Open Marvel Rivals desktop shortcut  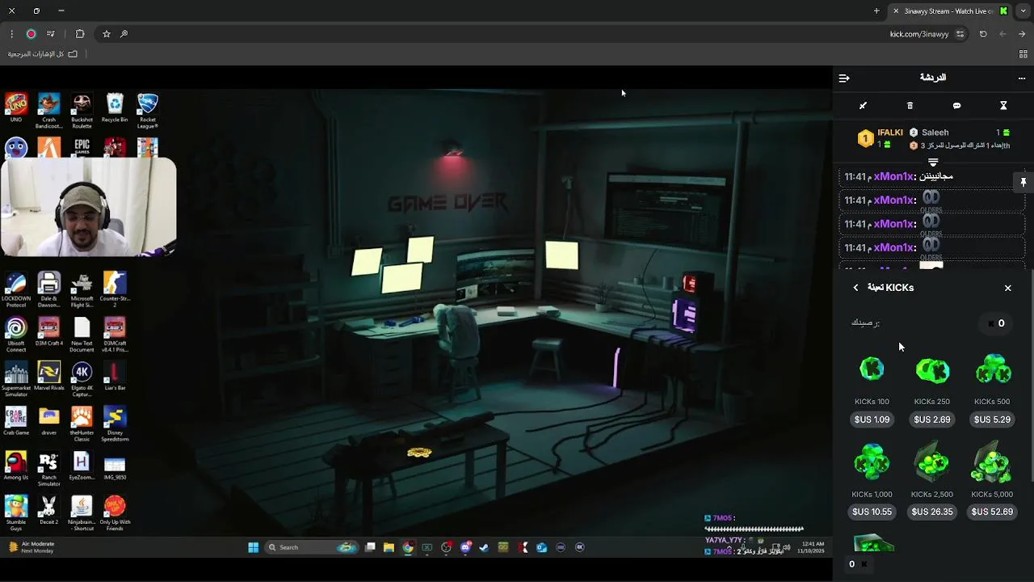click(48, 377)
